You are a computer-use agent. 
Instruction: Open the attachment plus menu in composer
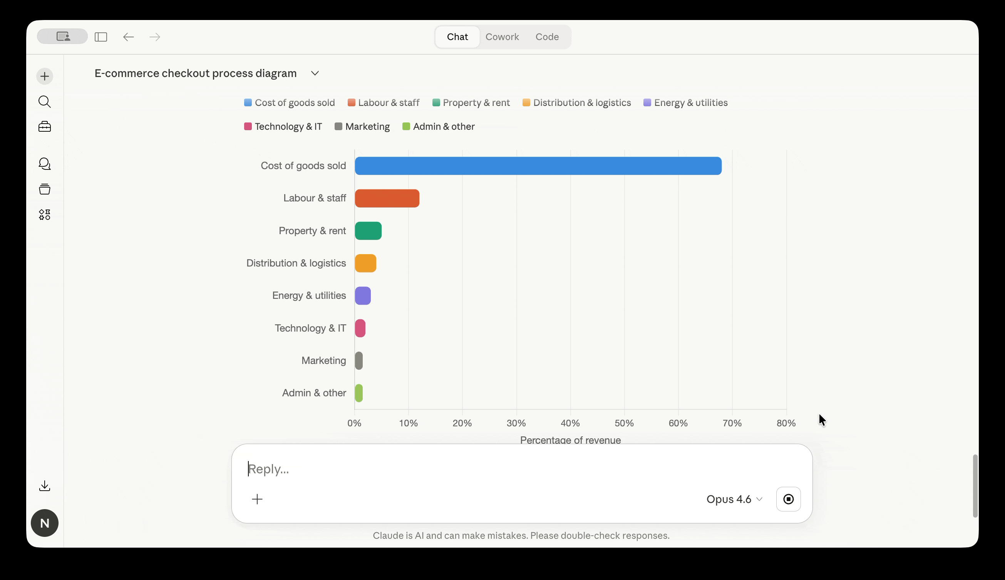257,499
